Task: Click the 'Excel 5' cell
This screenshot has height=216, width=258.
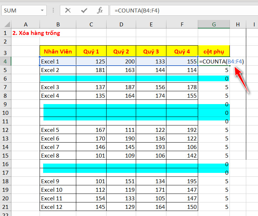Action: coord(58,130)
